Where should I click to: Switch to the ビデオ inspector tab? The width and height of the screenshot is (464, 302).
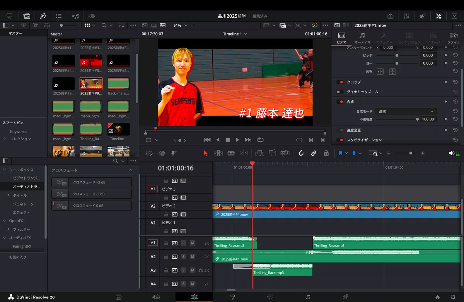(x=342, y=38)
